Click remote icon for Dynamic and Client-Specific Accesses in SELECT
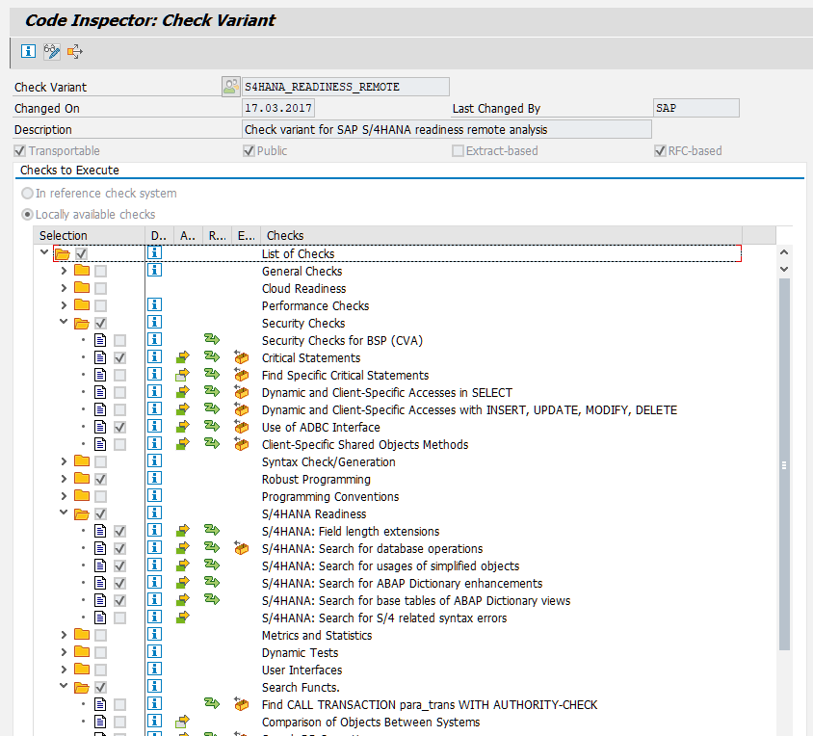This screenshot has height=736, width=813. [212, 391]
